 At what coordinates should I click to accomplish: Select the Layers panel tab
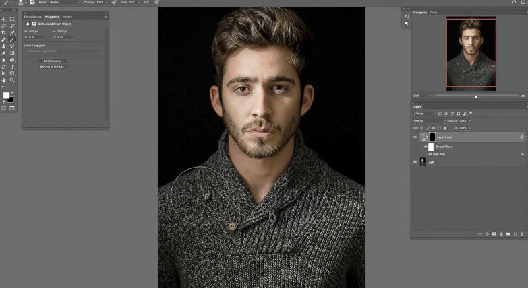pyautogui.click(x=417, y=107)
